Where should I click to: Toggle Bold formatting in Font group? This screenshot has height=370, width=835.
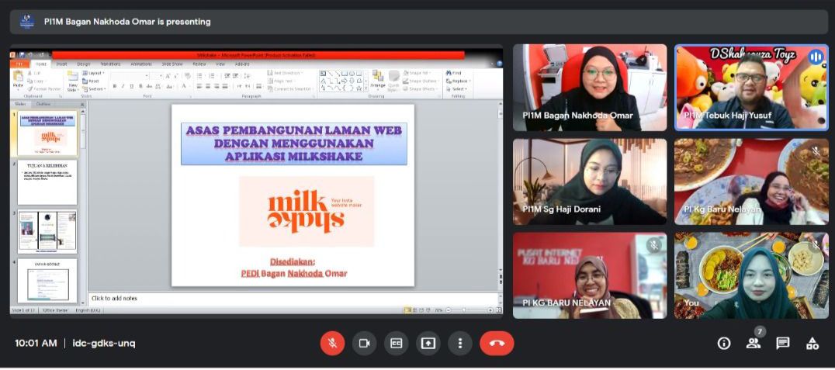tap(115, 86)
